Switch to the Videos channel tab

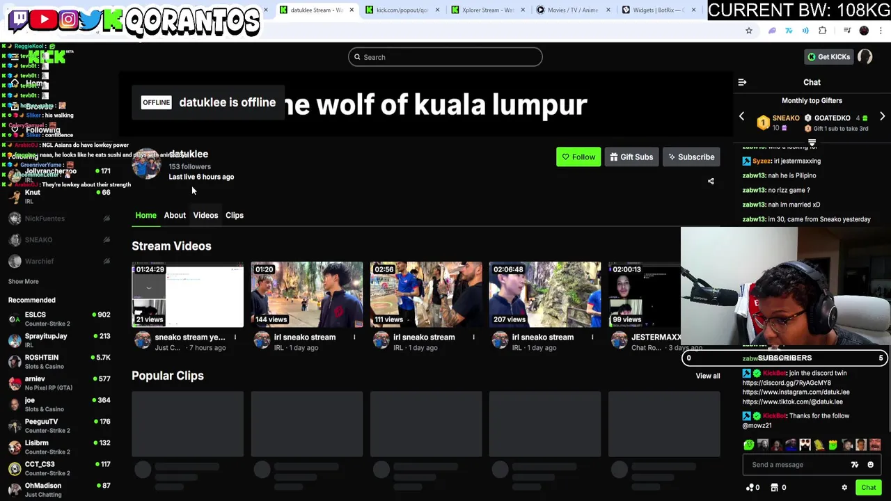point(205,215)
